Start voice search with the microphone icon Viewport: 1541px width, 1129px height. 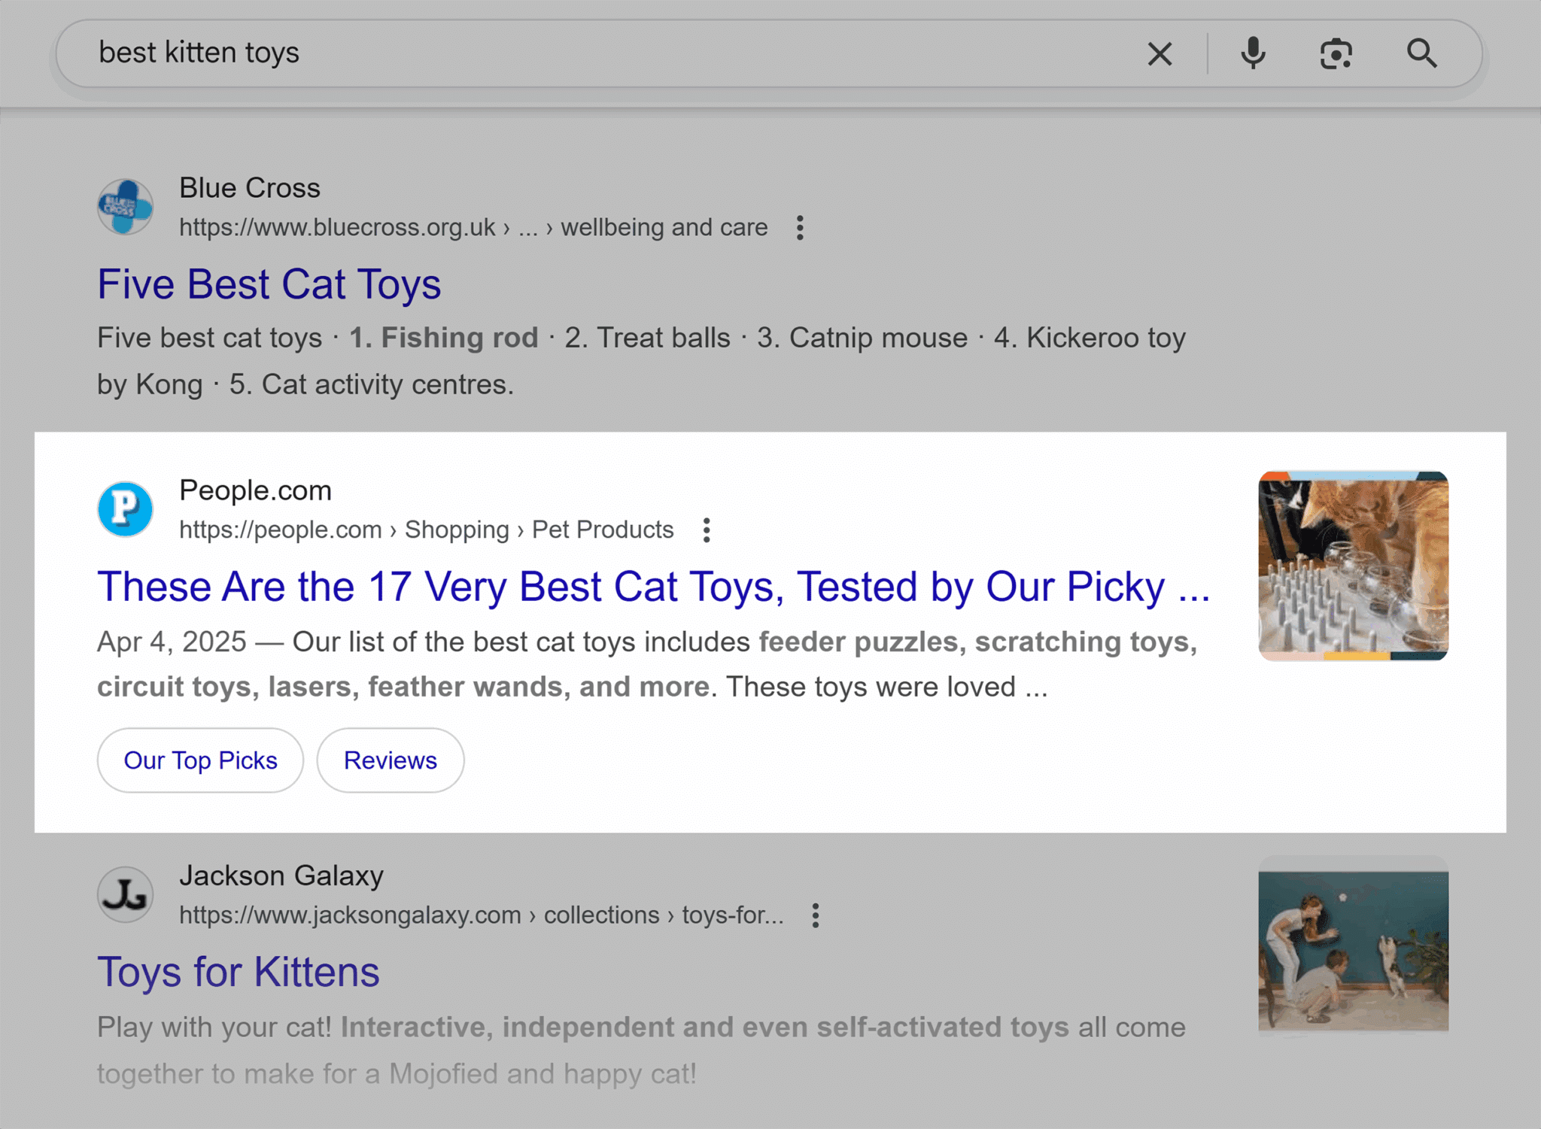click(1253, 53)
